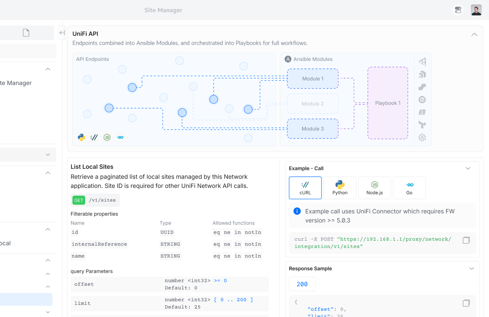Click 'notIn' function in the id row
The image size is (489, 317).
coord(253,232)
